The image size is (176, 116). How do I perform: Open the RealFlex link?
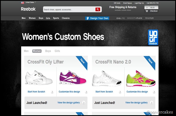point(149,18)
